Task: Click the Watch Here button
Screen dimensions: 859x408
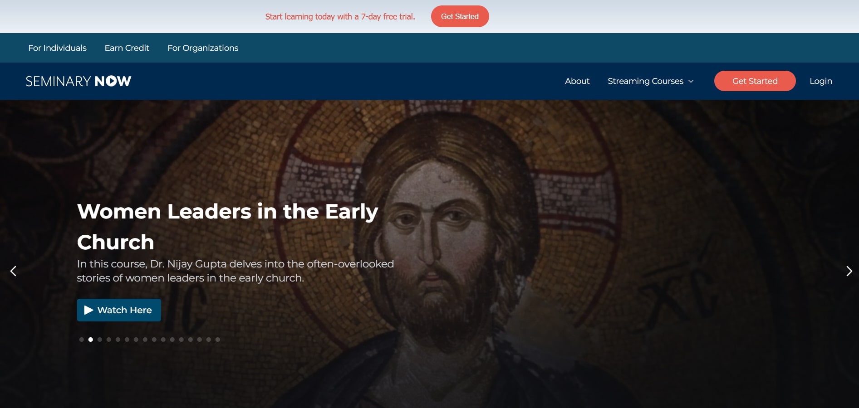Action: point(119,310)
